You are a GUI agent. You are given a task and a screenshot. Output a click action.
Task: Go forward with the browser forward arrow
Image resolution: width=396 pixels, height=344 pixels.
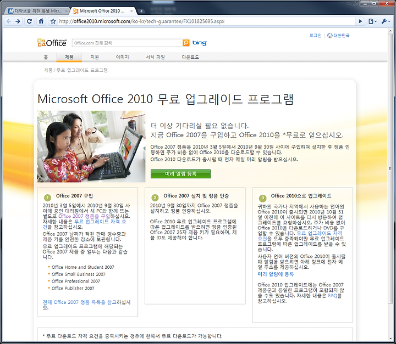pyautogui.click(x=18, y=21)
